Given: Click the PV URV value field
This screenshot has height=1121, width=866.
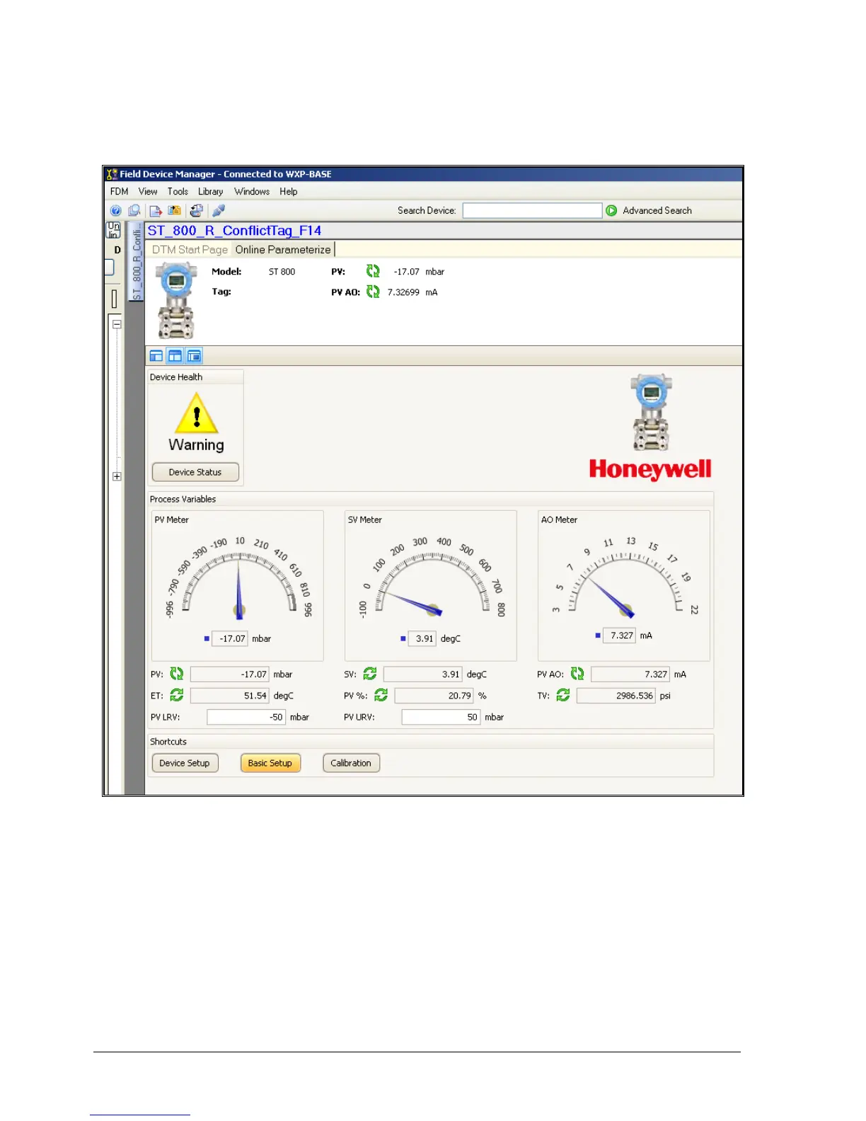Looking at the screenshot, I should tap(441, 717).
